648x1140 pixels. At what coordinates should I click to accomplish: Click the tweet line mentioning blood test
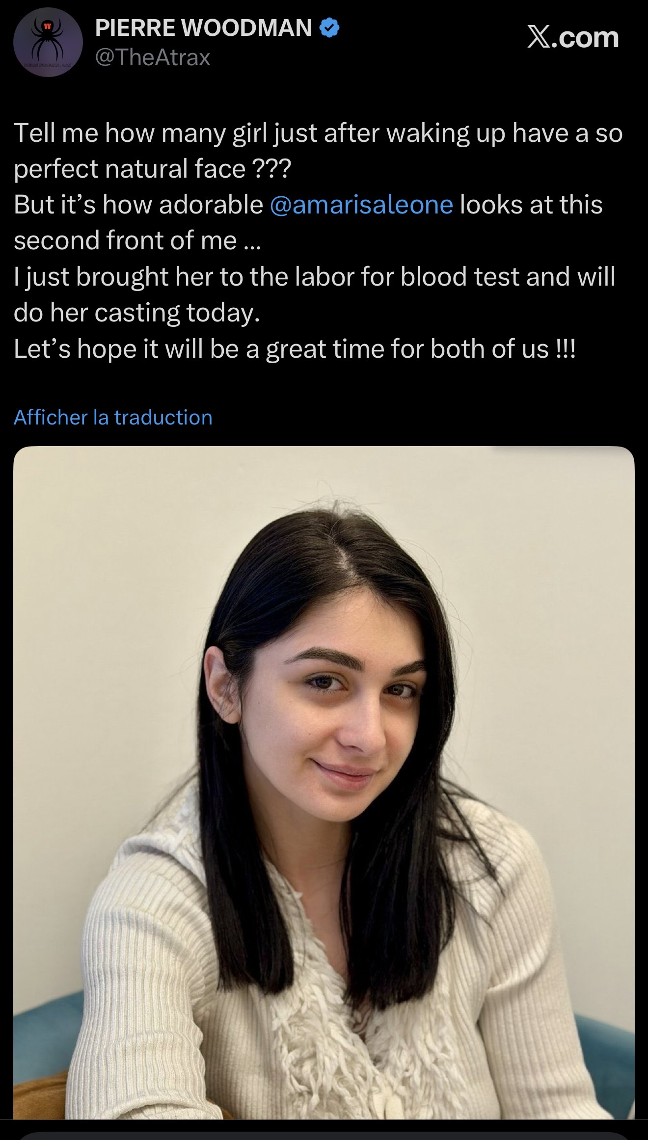(x=315, y=277)
